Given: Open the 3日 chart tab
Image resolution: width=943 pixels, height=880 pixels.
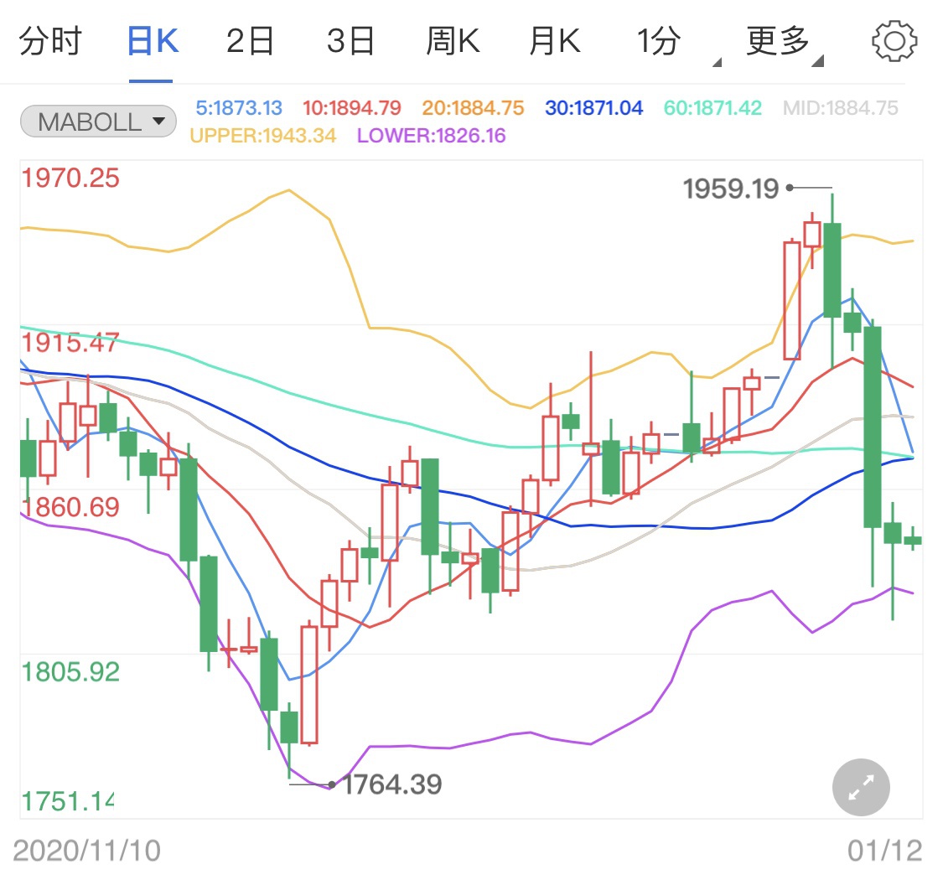Looking at the screenshot, I should pyautogui.click(x=350, y=41).
